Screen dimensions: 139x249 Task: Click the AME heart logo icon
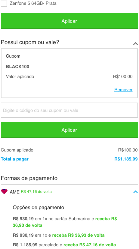pyautogui.click(x=4, y=191)
